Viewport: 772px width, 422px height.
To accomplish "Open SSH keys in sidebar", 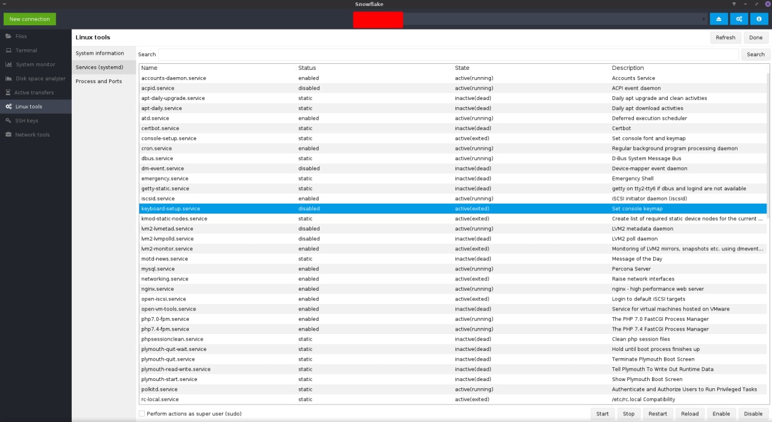I will (36, 120).
